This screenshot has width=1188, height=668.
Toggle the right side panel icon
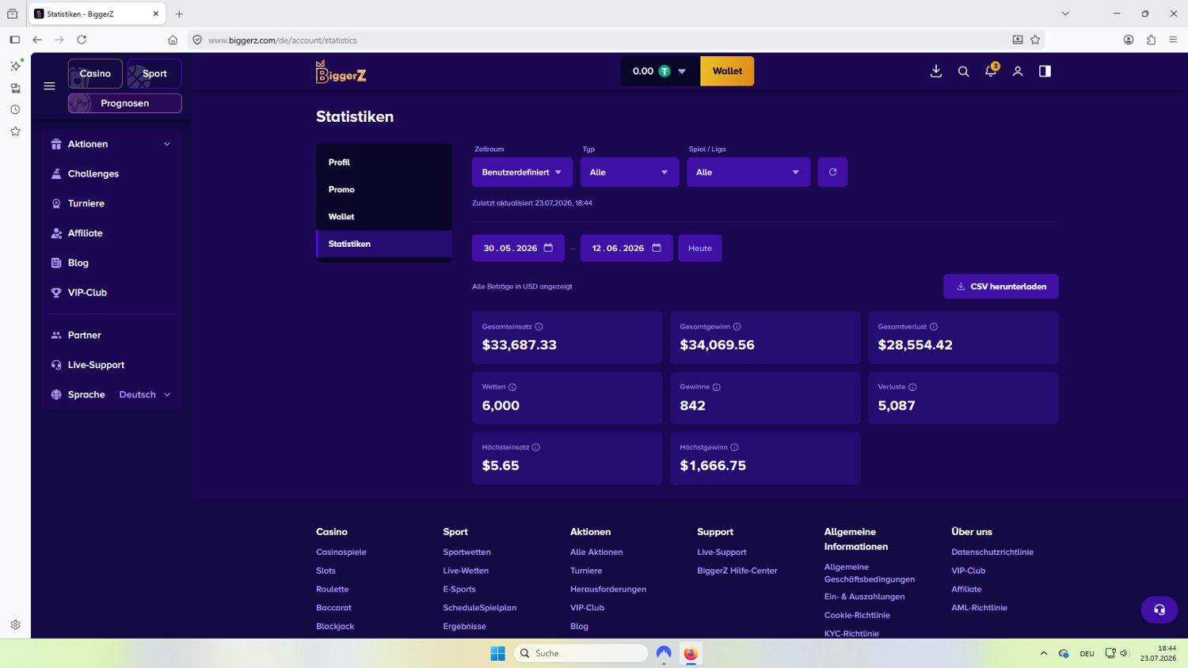[1045, 71]
